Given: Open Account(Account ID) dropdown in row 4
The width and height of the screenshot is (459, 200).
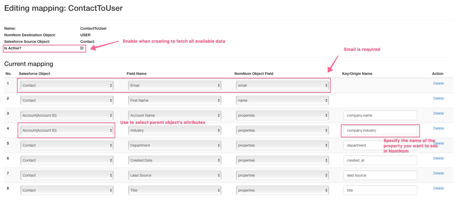Looking at the screenshot, I should pos(67,130).
